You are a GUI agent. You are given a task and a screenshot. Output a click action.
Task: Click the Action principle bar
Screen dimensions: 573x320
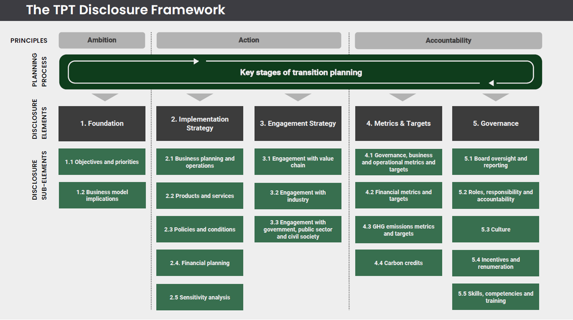pos(249,40)
